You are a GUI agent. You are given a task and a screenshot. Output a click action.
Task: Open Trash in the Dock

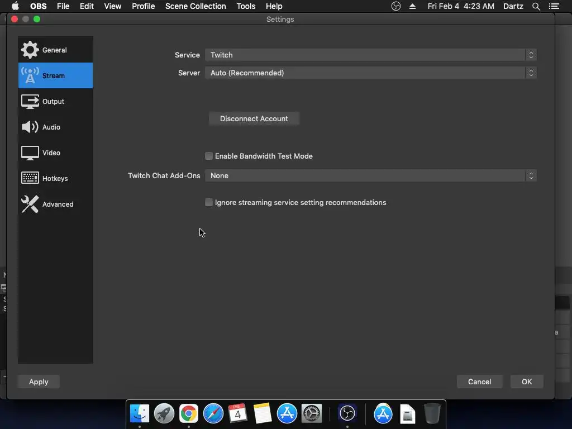[432, 413]
